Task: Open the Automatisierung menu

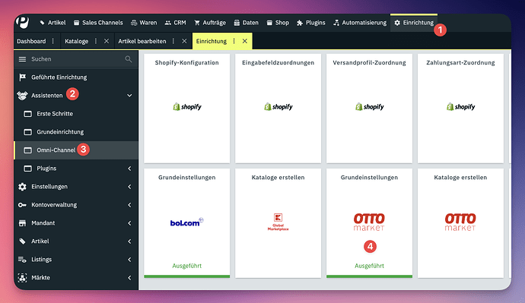Action: coord(360,23)
